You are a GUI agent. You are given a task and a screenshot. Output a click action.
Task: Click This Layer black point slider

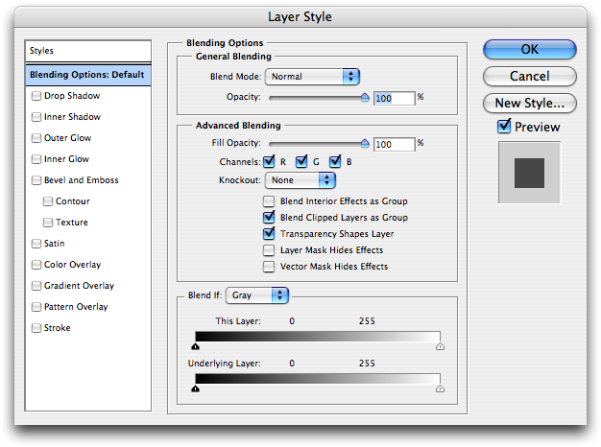click(196, 346)
